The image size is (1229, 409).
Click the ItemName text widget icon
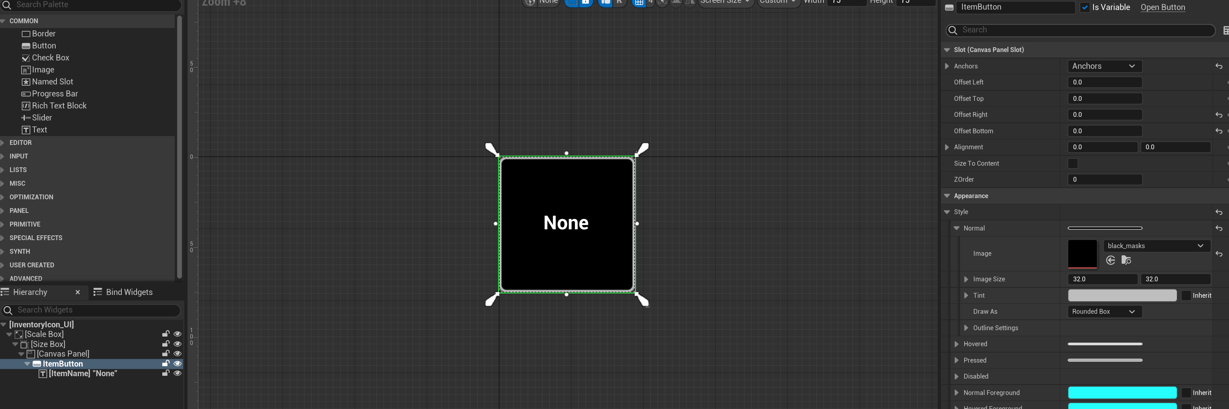[43, 374]
